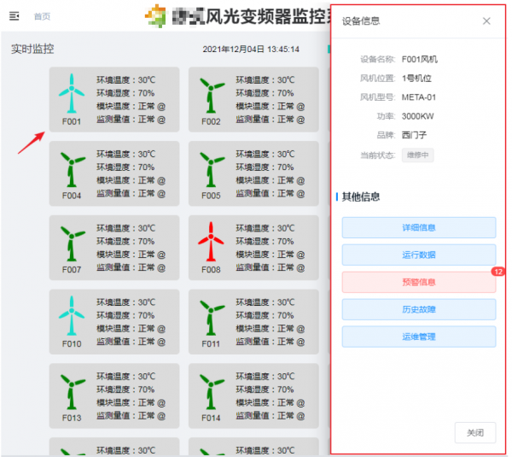Click the 3000KW power value
The width and height of the screenshot is (512, 457).
point(417,116)
